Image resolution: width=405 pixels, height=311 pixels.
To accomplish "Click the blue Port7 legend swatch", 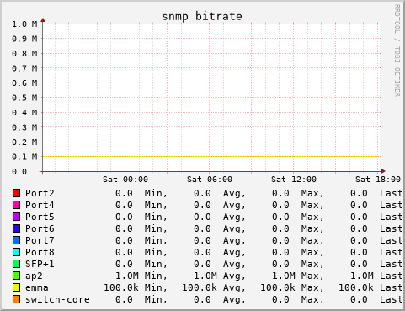I will (x=16, y=240).
